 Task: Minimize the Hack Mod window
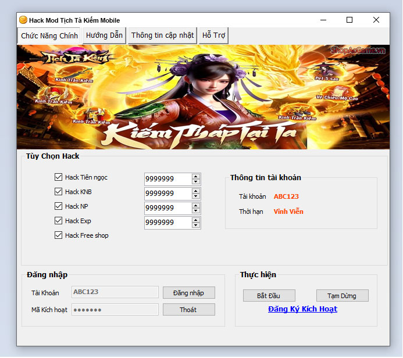(323, 20)
